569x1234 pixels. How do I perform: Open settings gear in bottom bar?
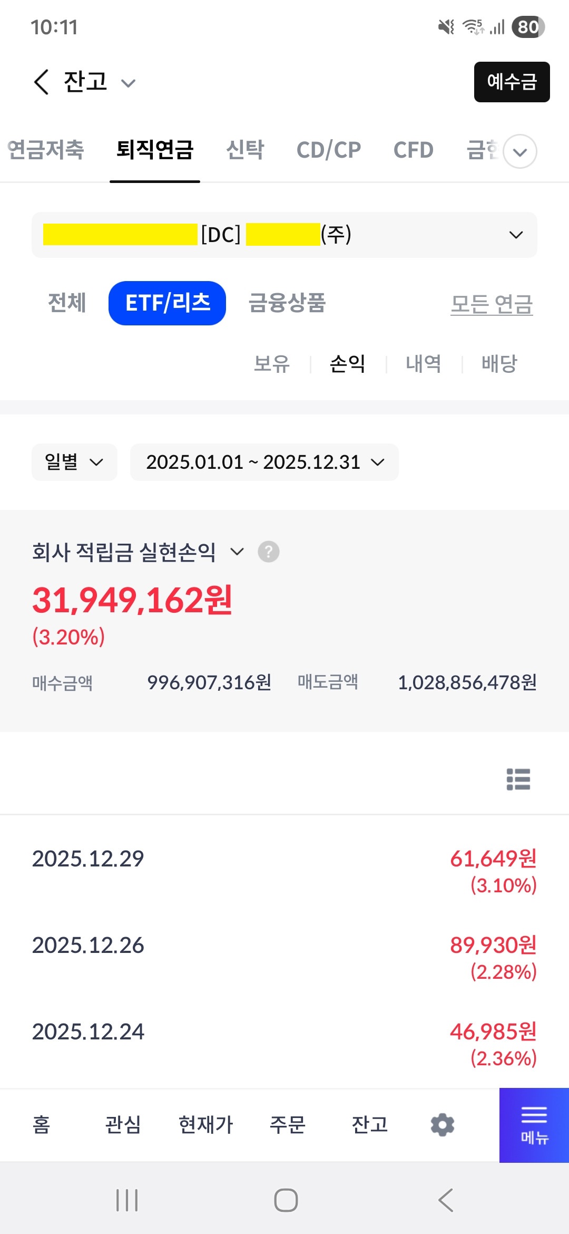(443, 1125)
